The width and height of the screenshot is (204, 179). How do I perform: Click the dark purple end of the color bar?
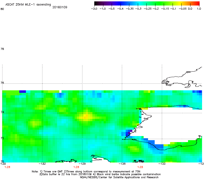tap(97, 4)
